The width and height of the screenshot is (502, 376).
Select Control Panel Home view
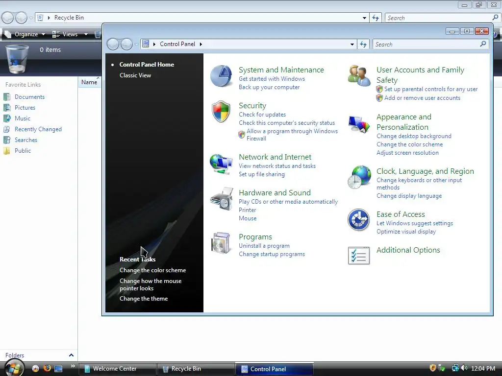[x=147, y=64]
